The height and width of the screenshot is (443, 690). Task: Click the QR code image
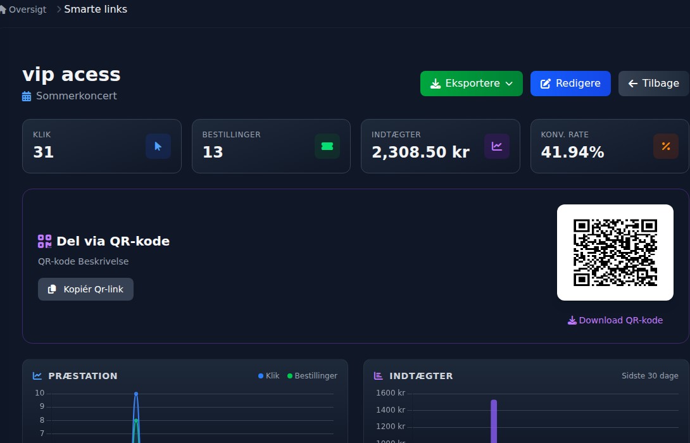point(615,253)
